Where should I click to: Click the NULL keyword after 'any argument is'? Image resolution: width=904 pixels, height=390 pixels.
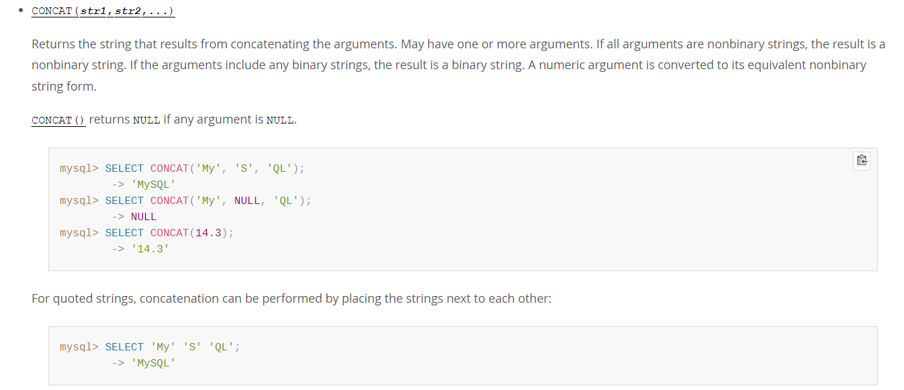click(x=280, y=120)
